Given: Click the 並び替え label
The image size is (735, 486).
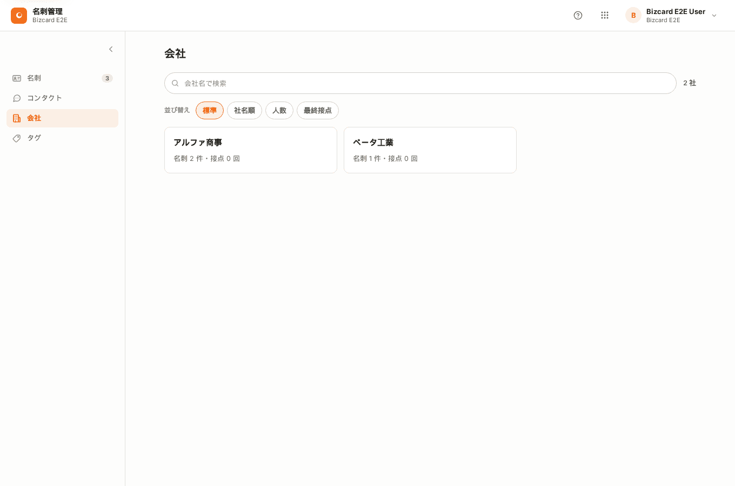Looking at the screenshot, I should (177, 110).
